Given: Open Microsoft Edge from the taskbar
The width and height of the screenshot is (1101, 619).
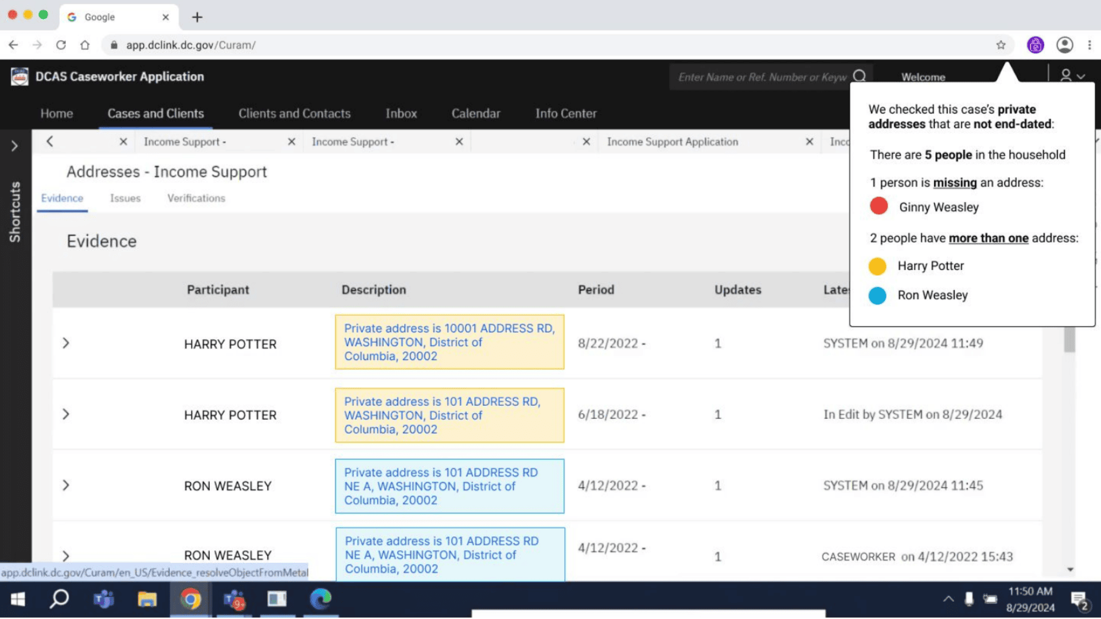Looking at the screenshot, I should (x=321, y=600).
